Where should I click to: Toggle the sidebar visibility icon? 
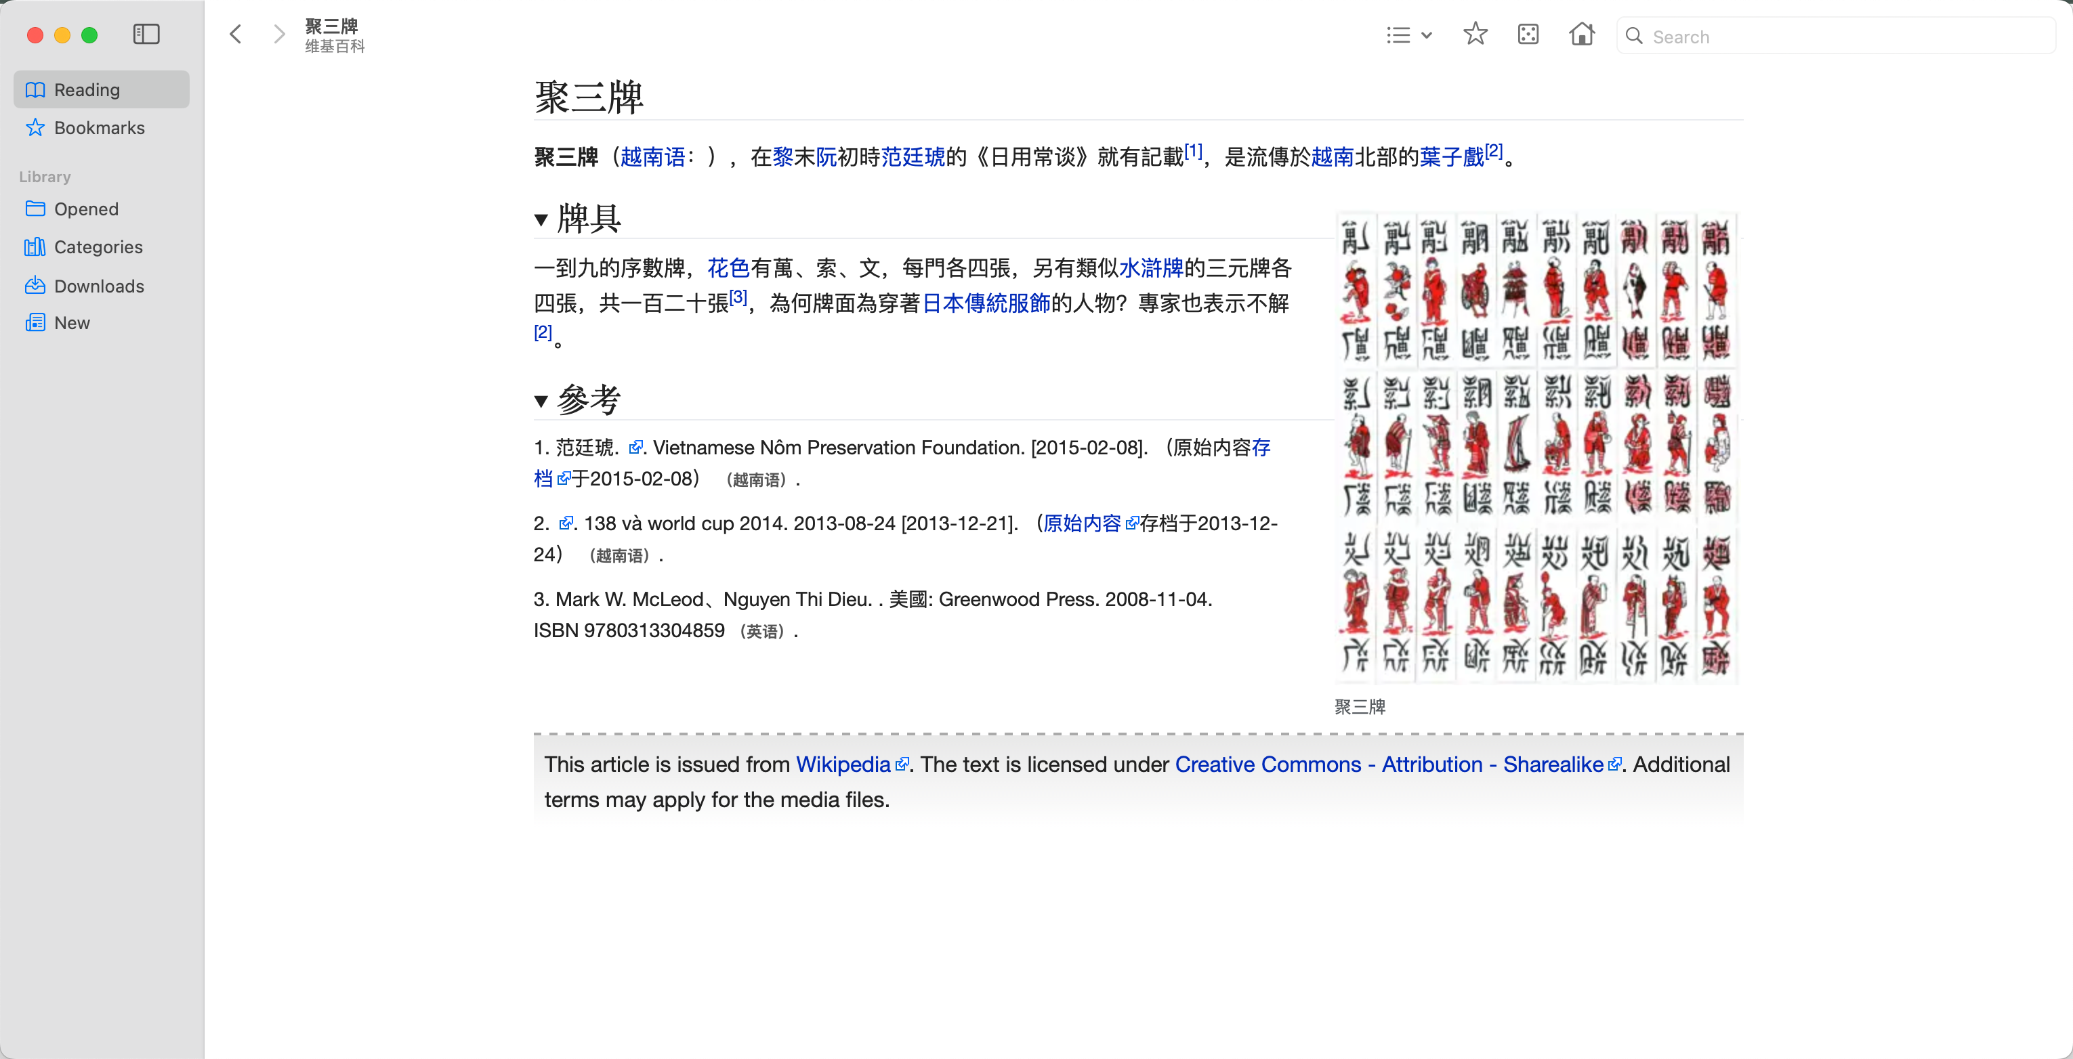[x=146, y=35]
